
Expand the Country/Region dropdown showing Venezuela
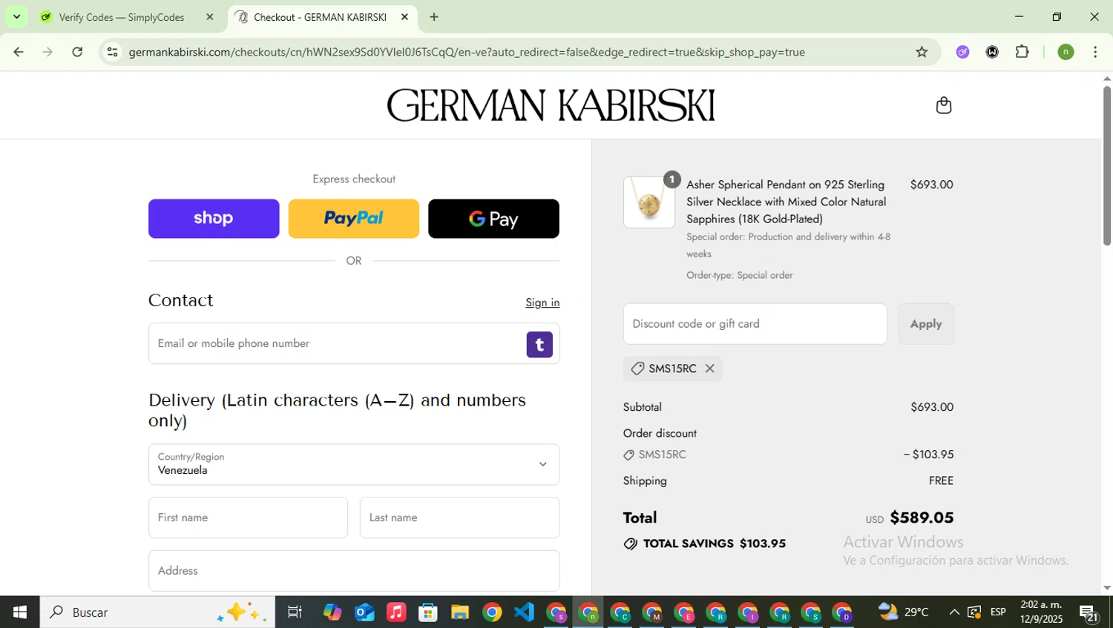pos(354,464)
